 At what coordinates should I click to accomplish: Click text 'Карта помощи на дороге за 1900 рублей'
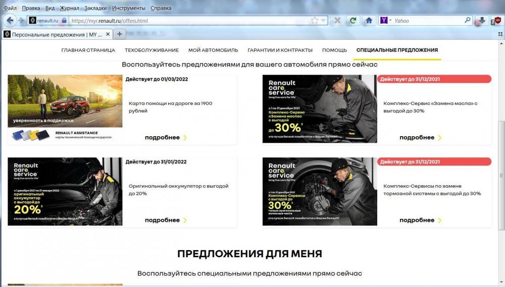pos(170,107)
